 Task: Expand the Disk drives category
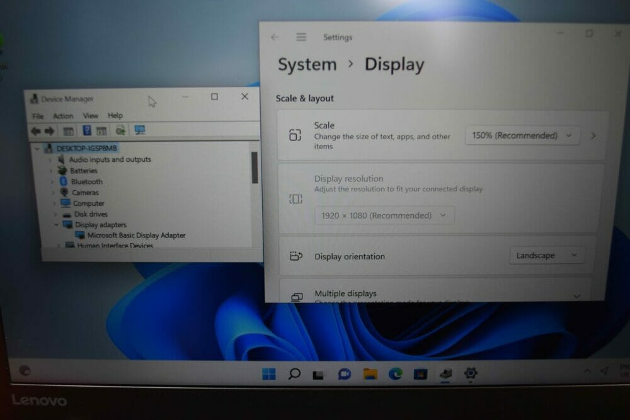point(55,215)
